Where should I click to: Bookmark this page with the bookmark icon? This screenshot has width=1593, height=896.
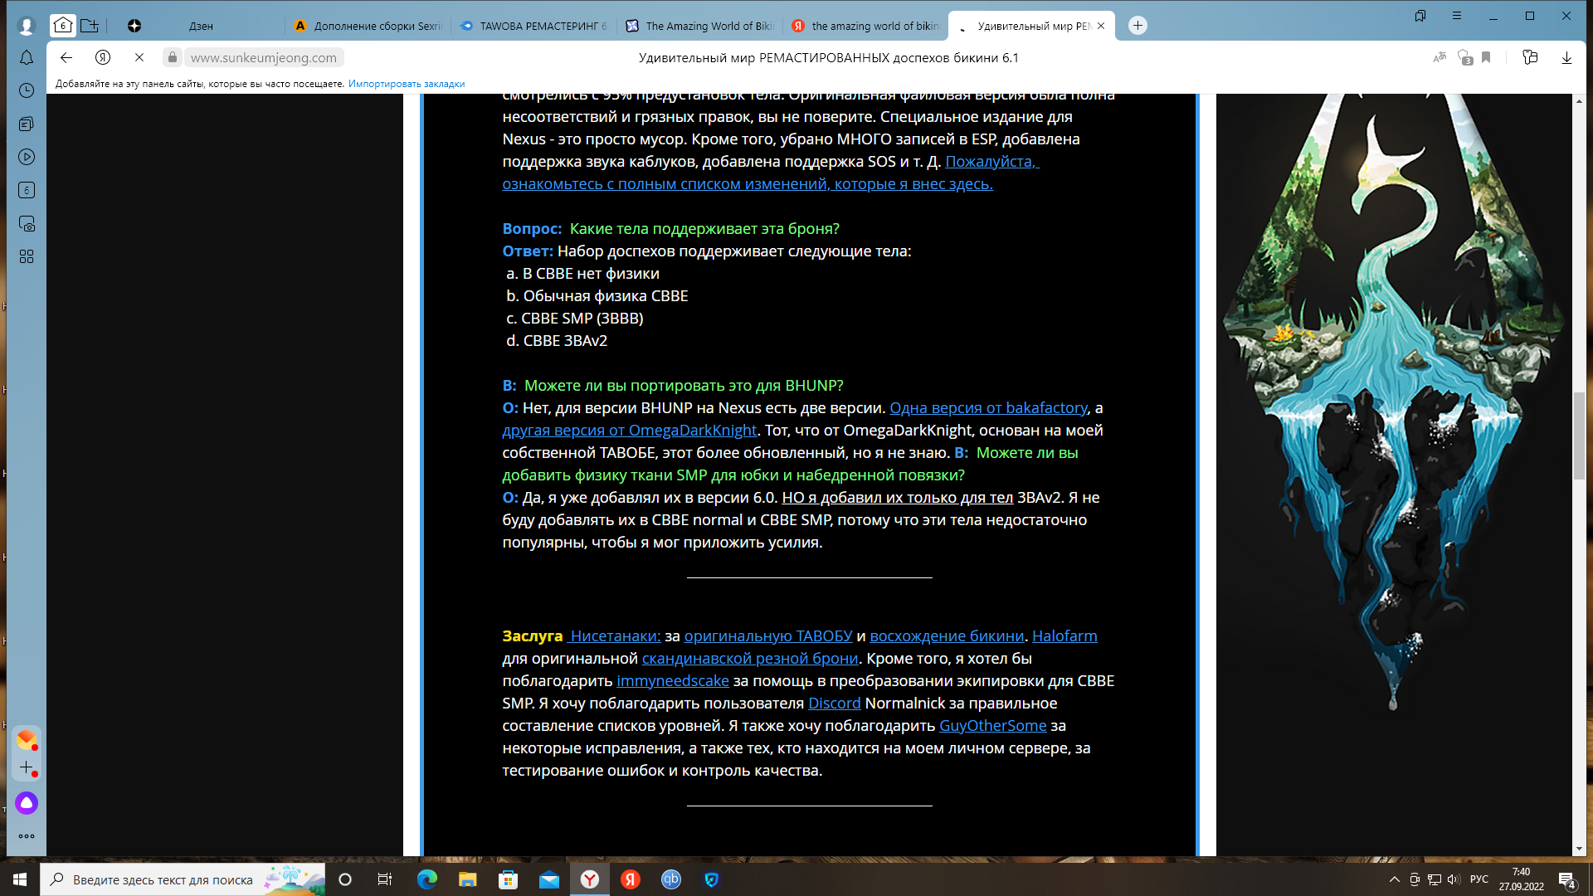pos(1486,57)
